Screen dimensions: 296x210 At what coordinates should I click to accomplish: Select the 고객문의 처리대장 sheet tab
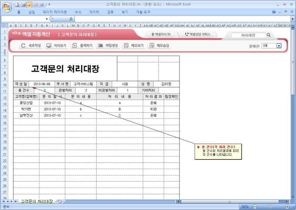coord(37,201)
